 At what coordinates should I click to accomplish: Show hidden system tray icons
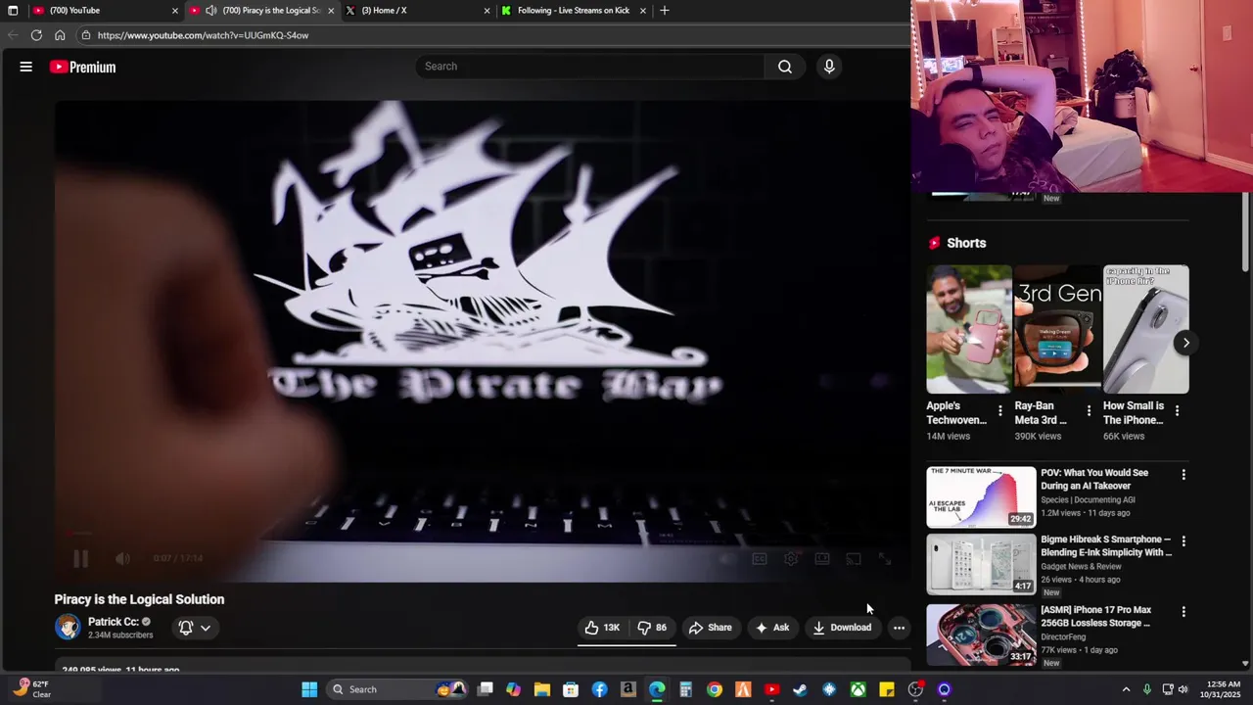click(x=1126, y=689)
